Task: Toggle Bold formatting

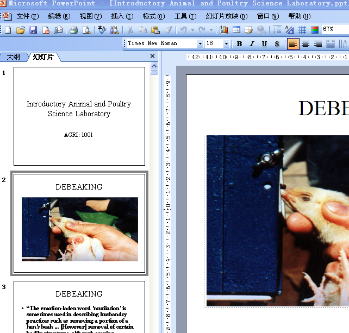Action: click(x=239, y=44)
